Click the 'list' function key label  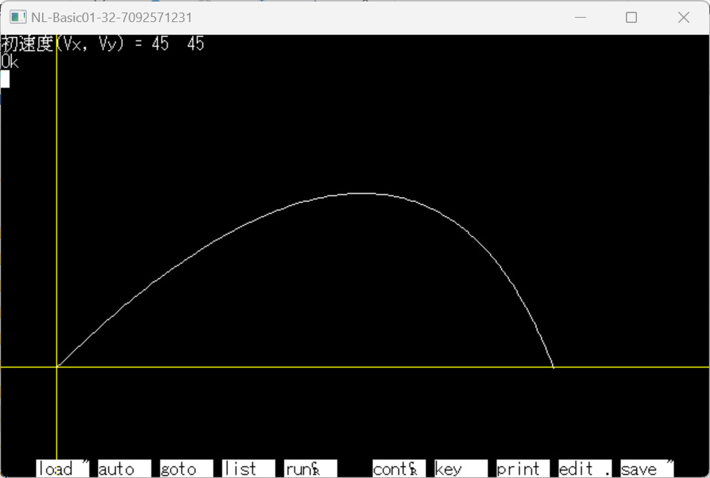[249, 468]
